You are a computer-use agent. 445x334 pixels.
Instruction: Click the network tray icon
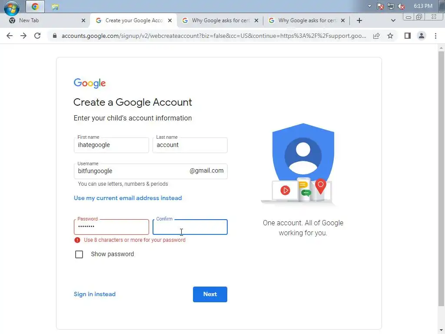click(391, 6)
